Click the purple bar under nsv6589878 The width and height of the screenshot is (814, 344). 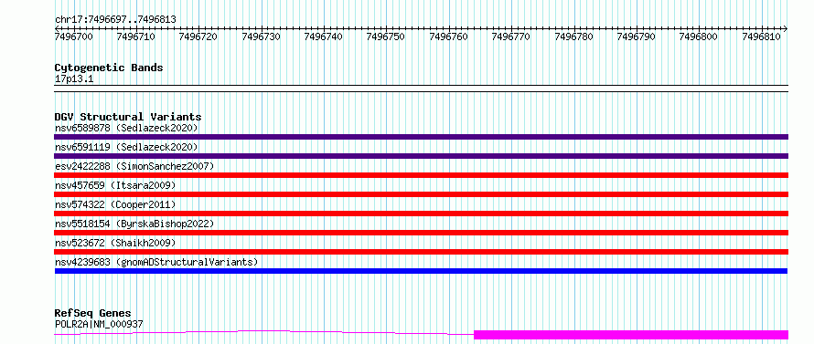[x=421, y=137]
